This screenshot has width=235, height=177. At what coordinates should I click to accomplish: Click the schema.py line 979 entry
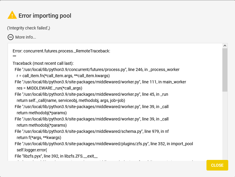(x=91, y=131)
